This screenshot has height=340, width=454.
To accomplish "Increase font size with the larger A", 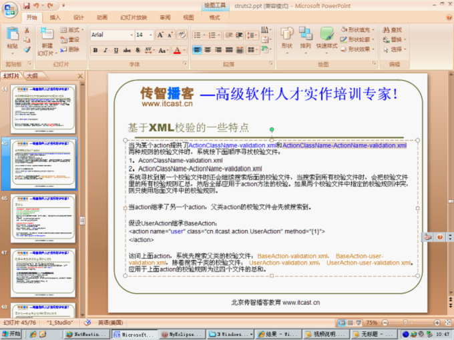I will coord(160,35).
